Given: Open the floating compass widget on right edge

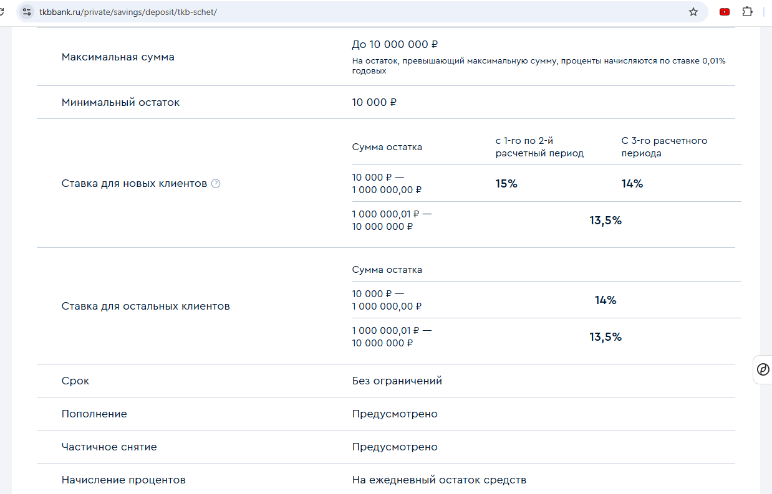Looking at the screenshot, I should coord(763,370).
